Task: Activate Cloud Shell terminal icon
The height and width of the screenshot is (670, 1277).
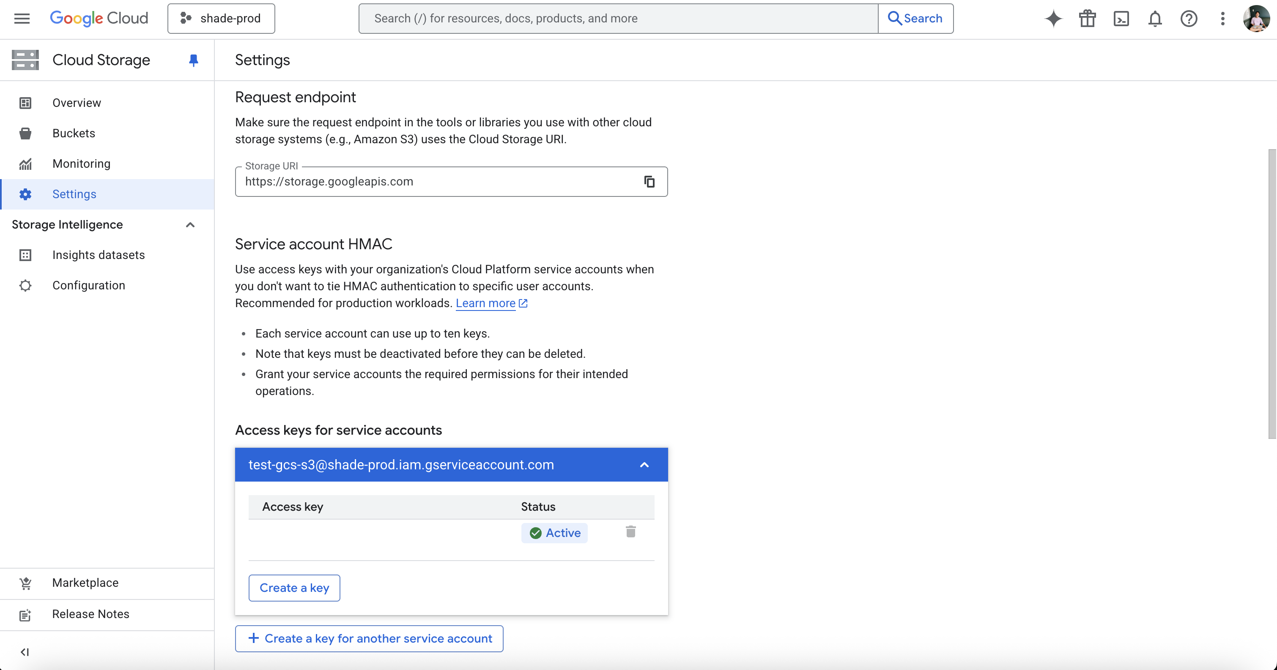Action: pos(1121,18)
